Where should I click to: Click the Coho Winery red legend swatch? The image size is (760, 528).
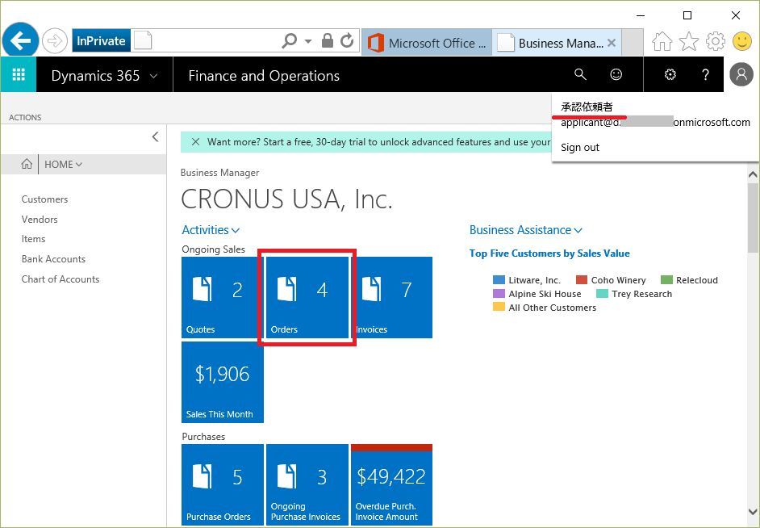click(x=582, y=280)
